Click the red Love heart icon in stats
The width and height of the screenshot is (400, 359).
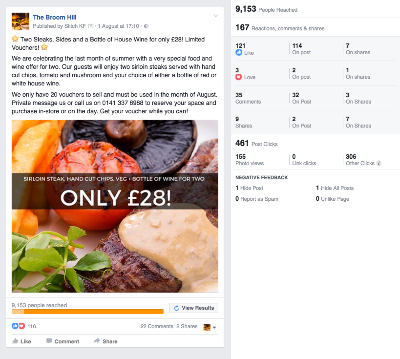tap(238, 77)
